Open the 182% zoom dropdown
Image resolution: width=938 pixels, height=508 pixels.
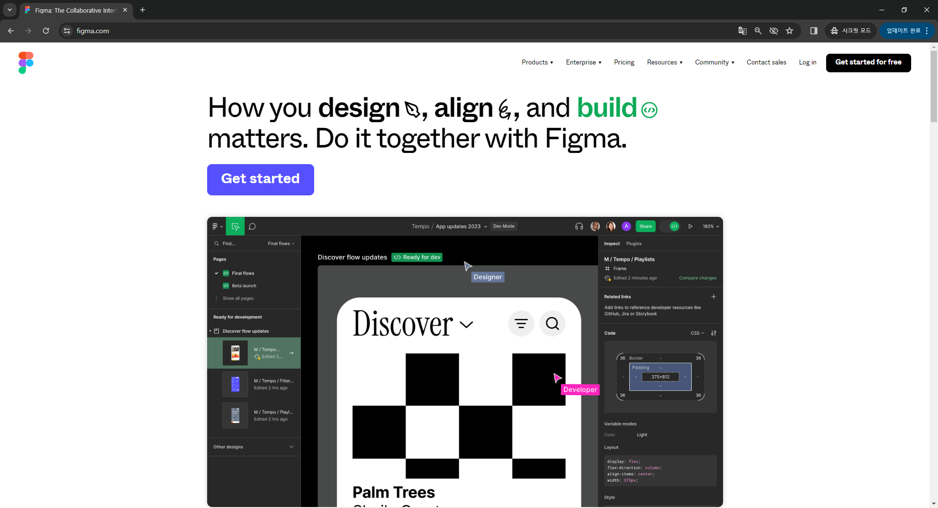coord(711,226)
